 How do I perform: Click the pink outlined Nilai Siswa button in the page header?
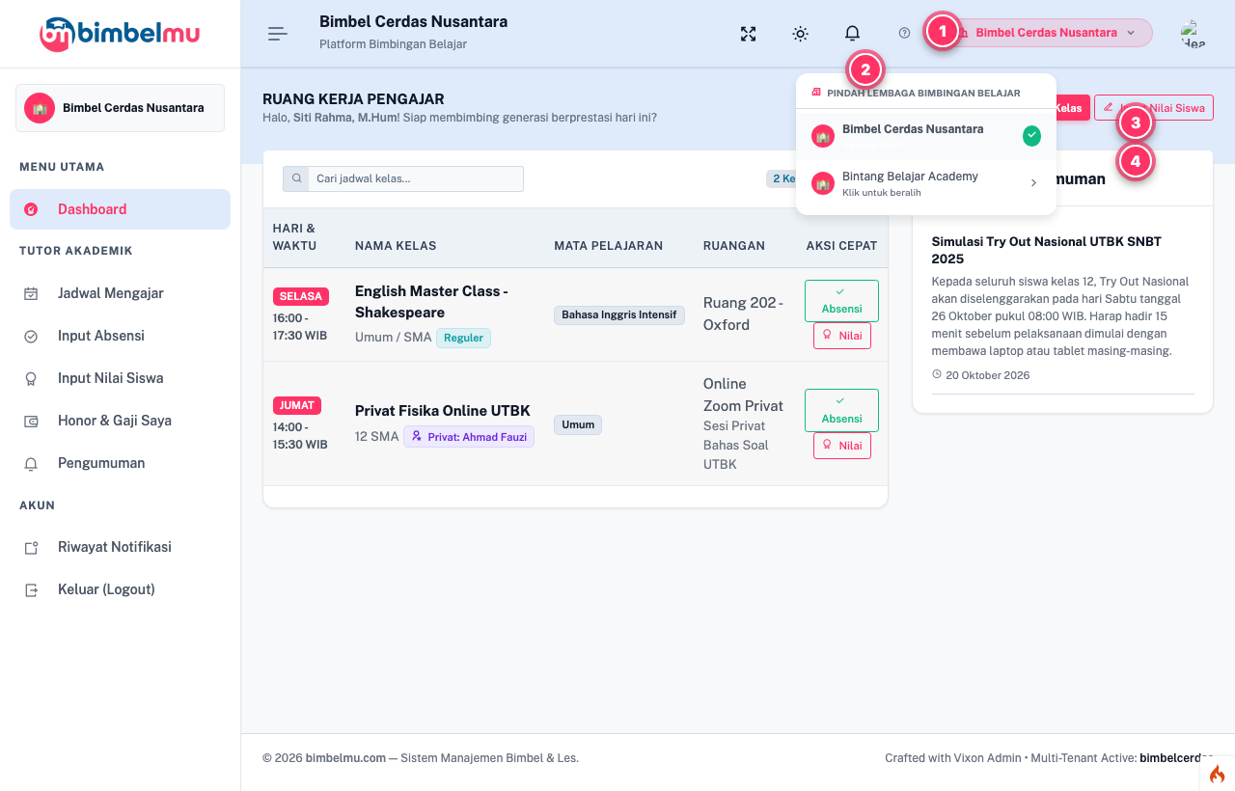pos(1154,108)
